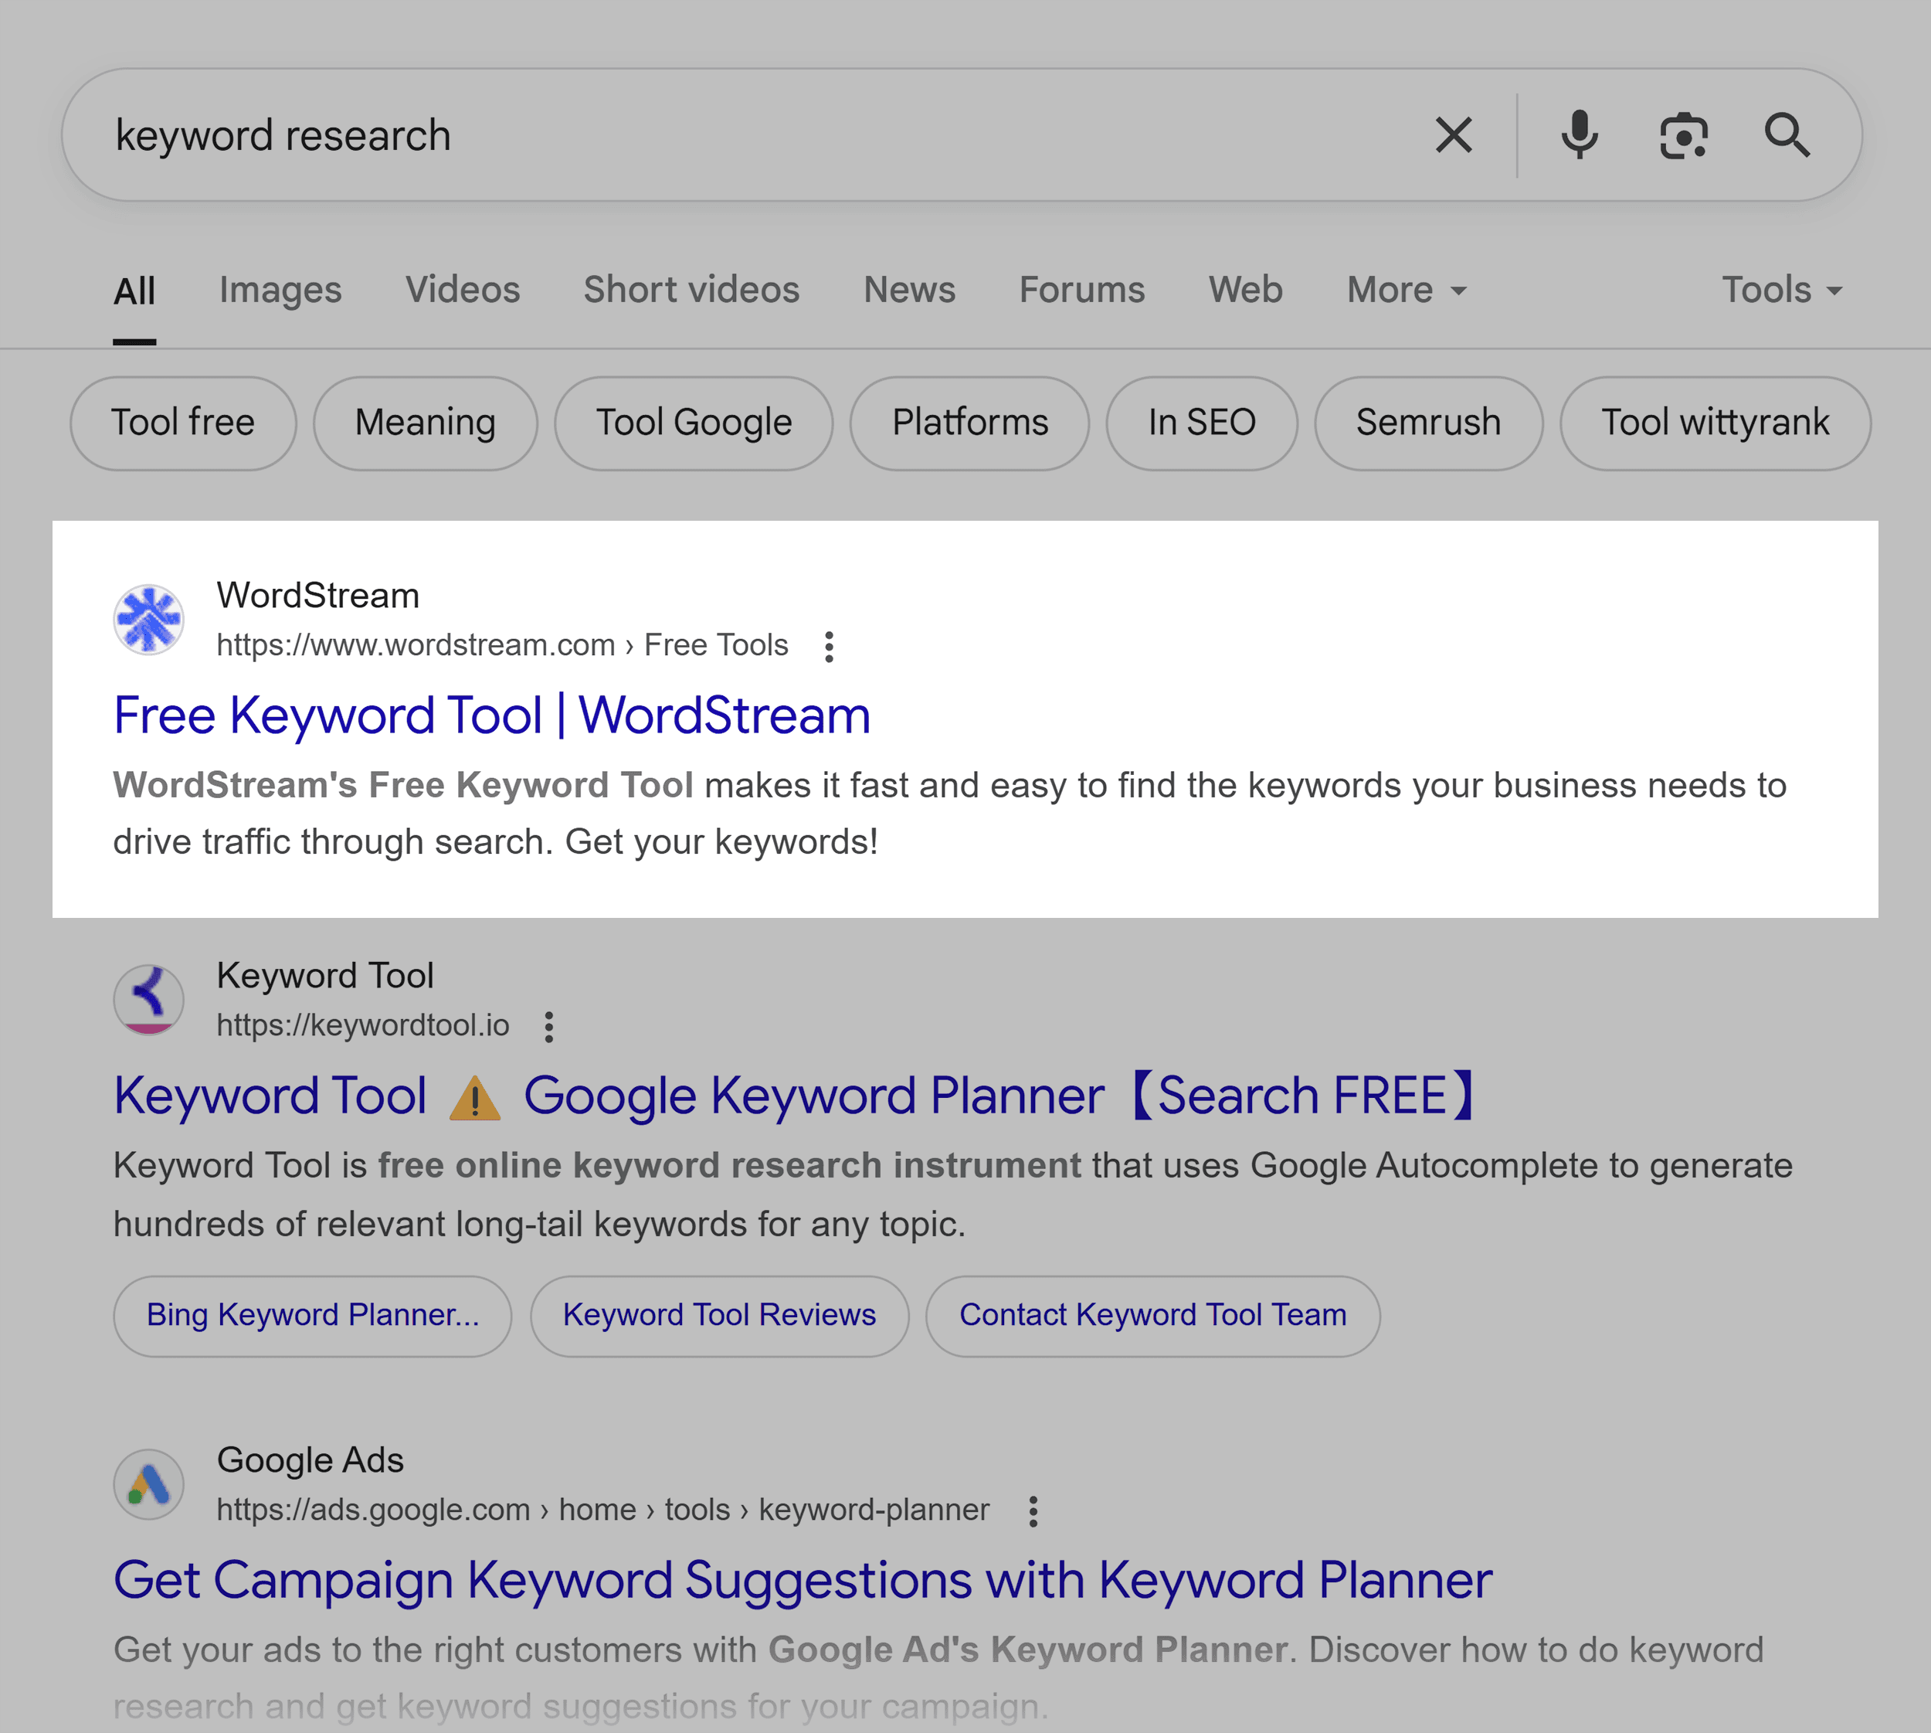The width and height of the screenshot is (1931, 1733).
Task: Click the Keyword Tool site name
Action: [x=324, y=976]
